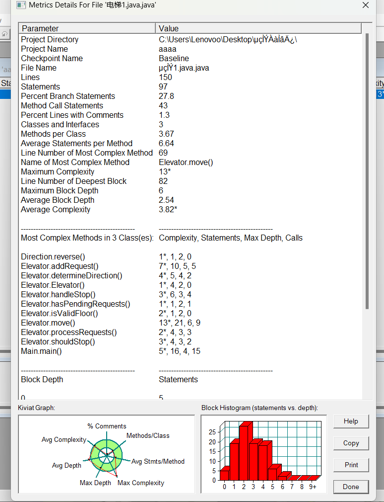Click the 'Statements' heading beside Block Depth
384x502 pixels.
178,379
